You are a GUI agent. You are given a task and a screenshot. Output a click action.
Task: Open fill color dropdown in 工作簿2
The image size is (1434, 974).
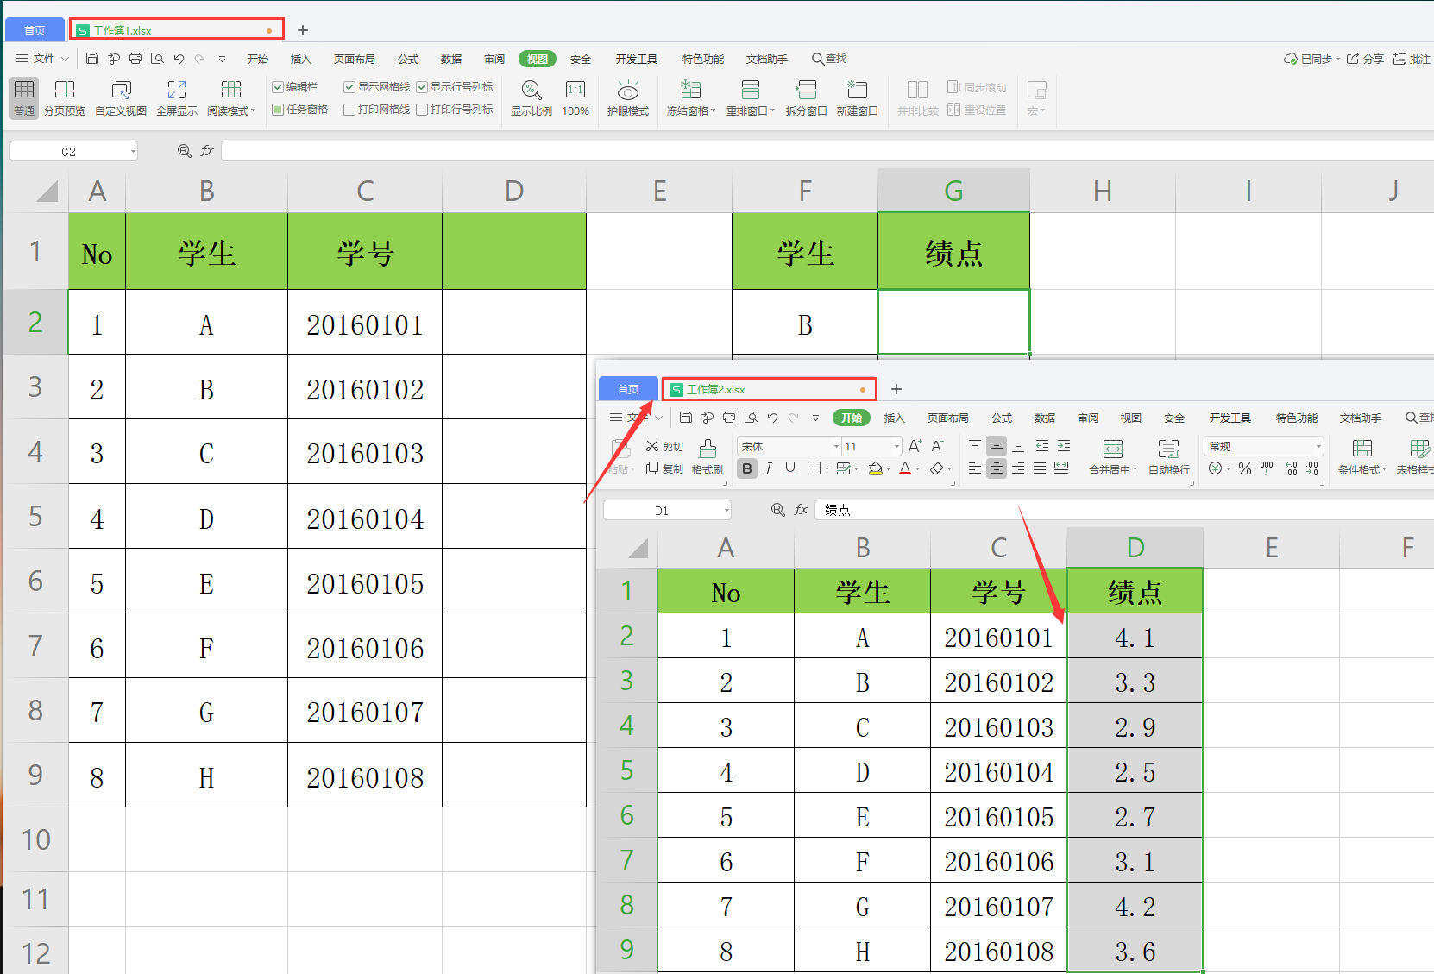tap(889, 468)
